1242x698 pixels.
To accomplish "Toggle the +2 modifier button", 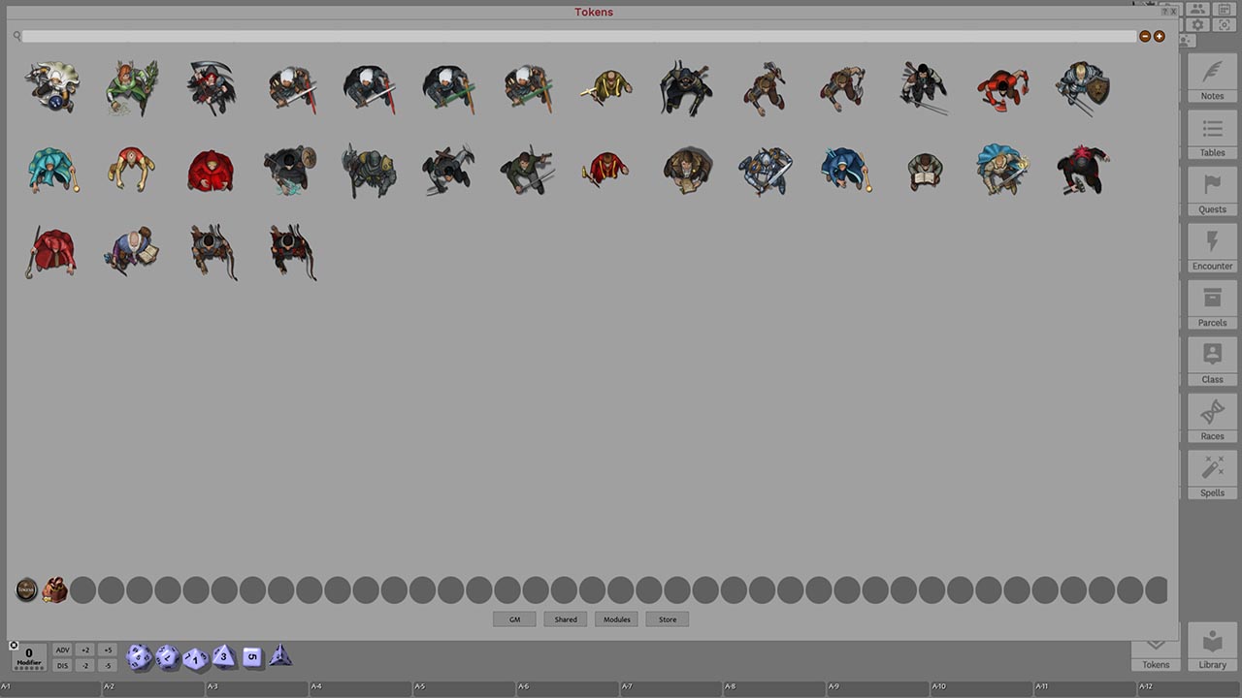I will 85,650.
